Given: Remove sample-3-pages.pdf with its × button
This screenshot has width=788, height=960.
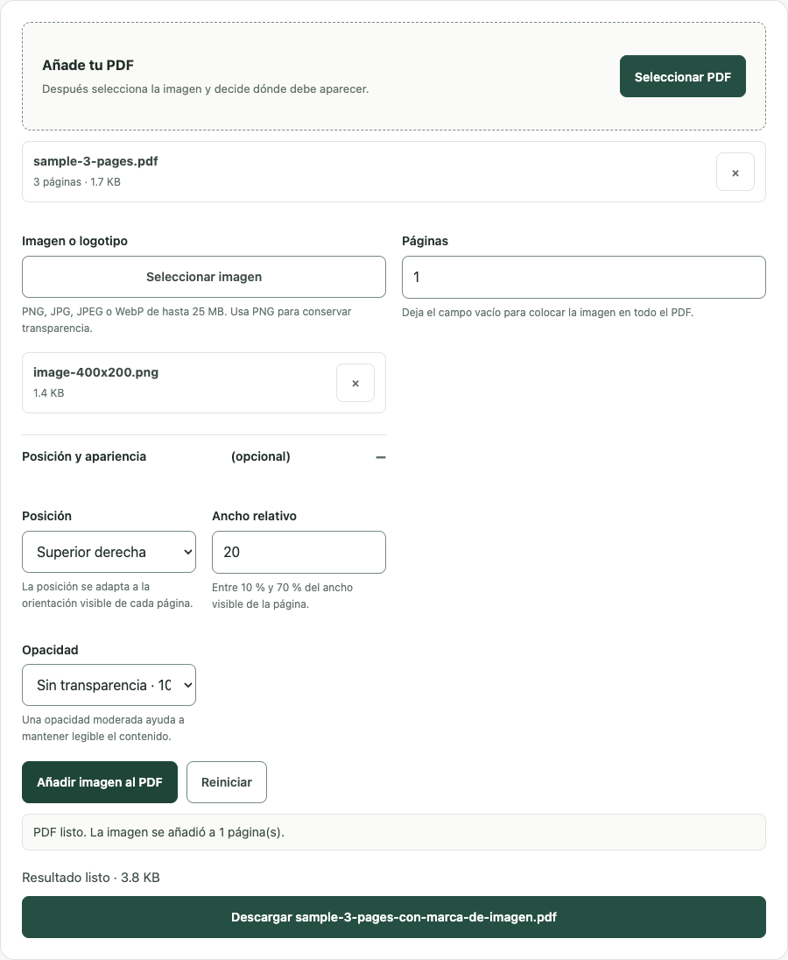Looking at the screenshot, I should (x=735, y=173).
